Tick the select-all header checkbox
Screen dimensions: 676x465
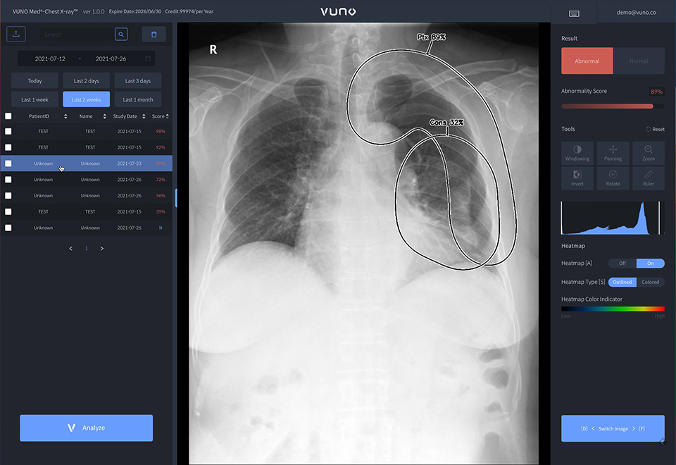(x=8, y=116)
